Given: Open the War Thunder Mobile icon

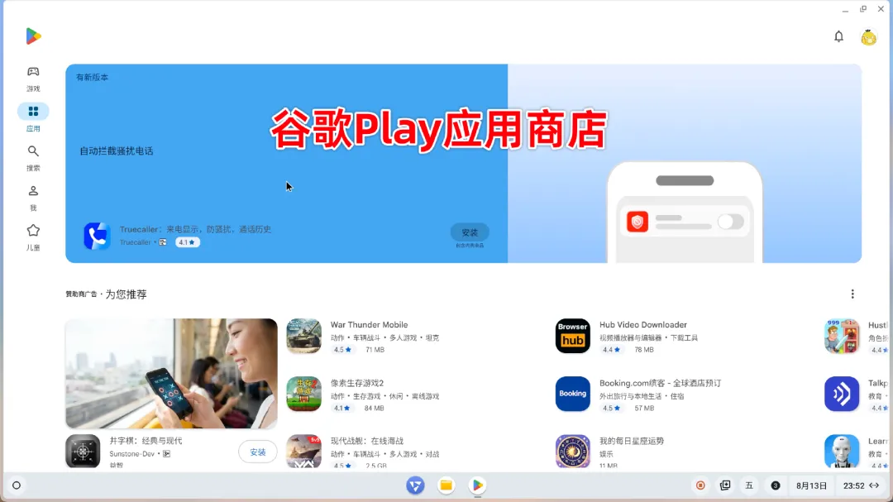Looking at the screenshot, I should point(303,336).
